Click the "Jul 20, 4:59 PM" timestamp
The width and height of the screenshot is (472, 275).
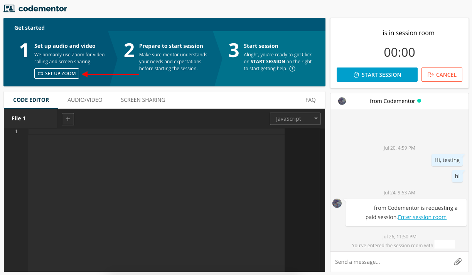tap(400, 148)
